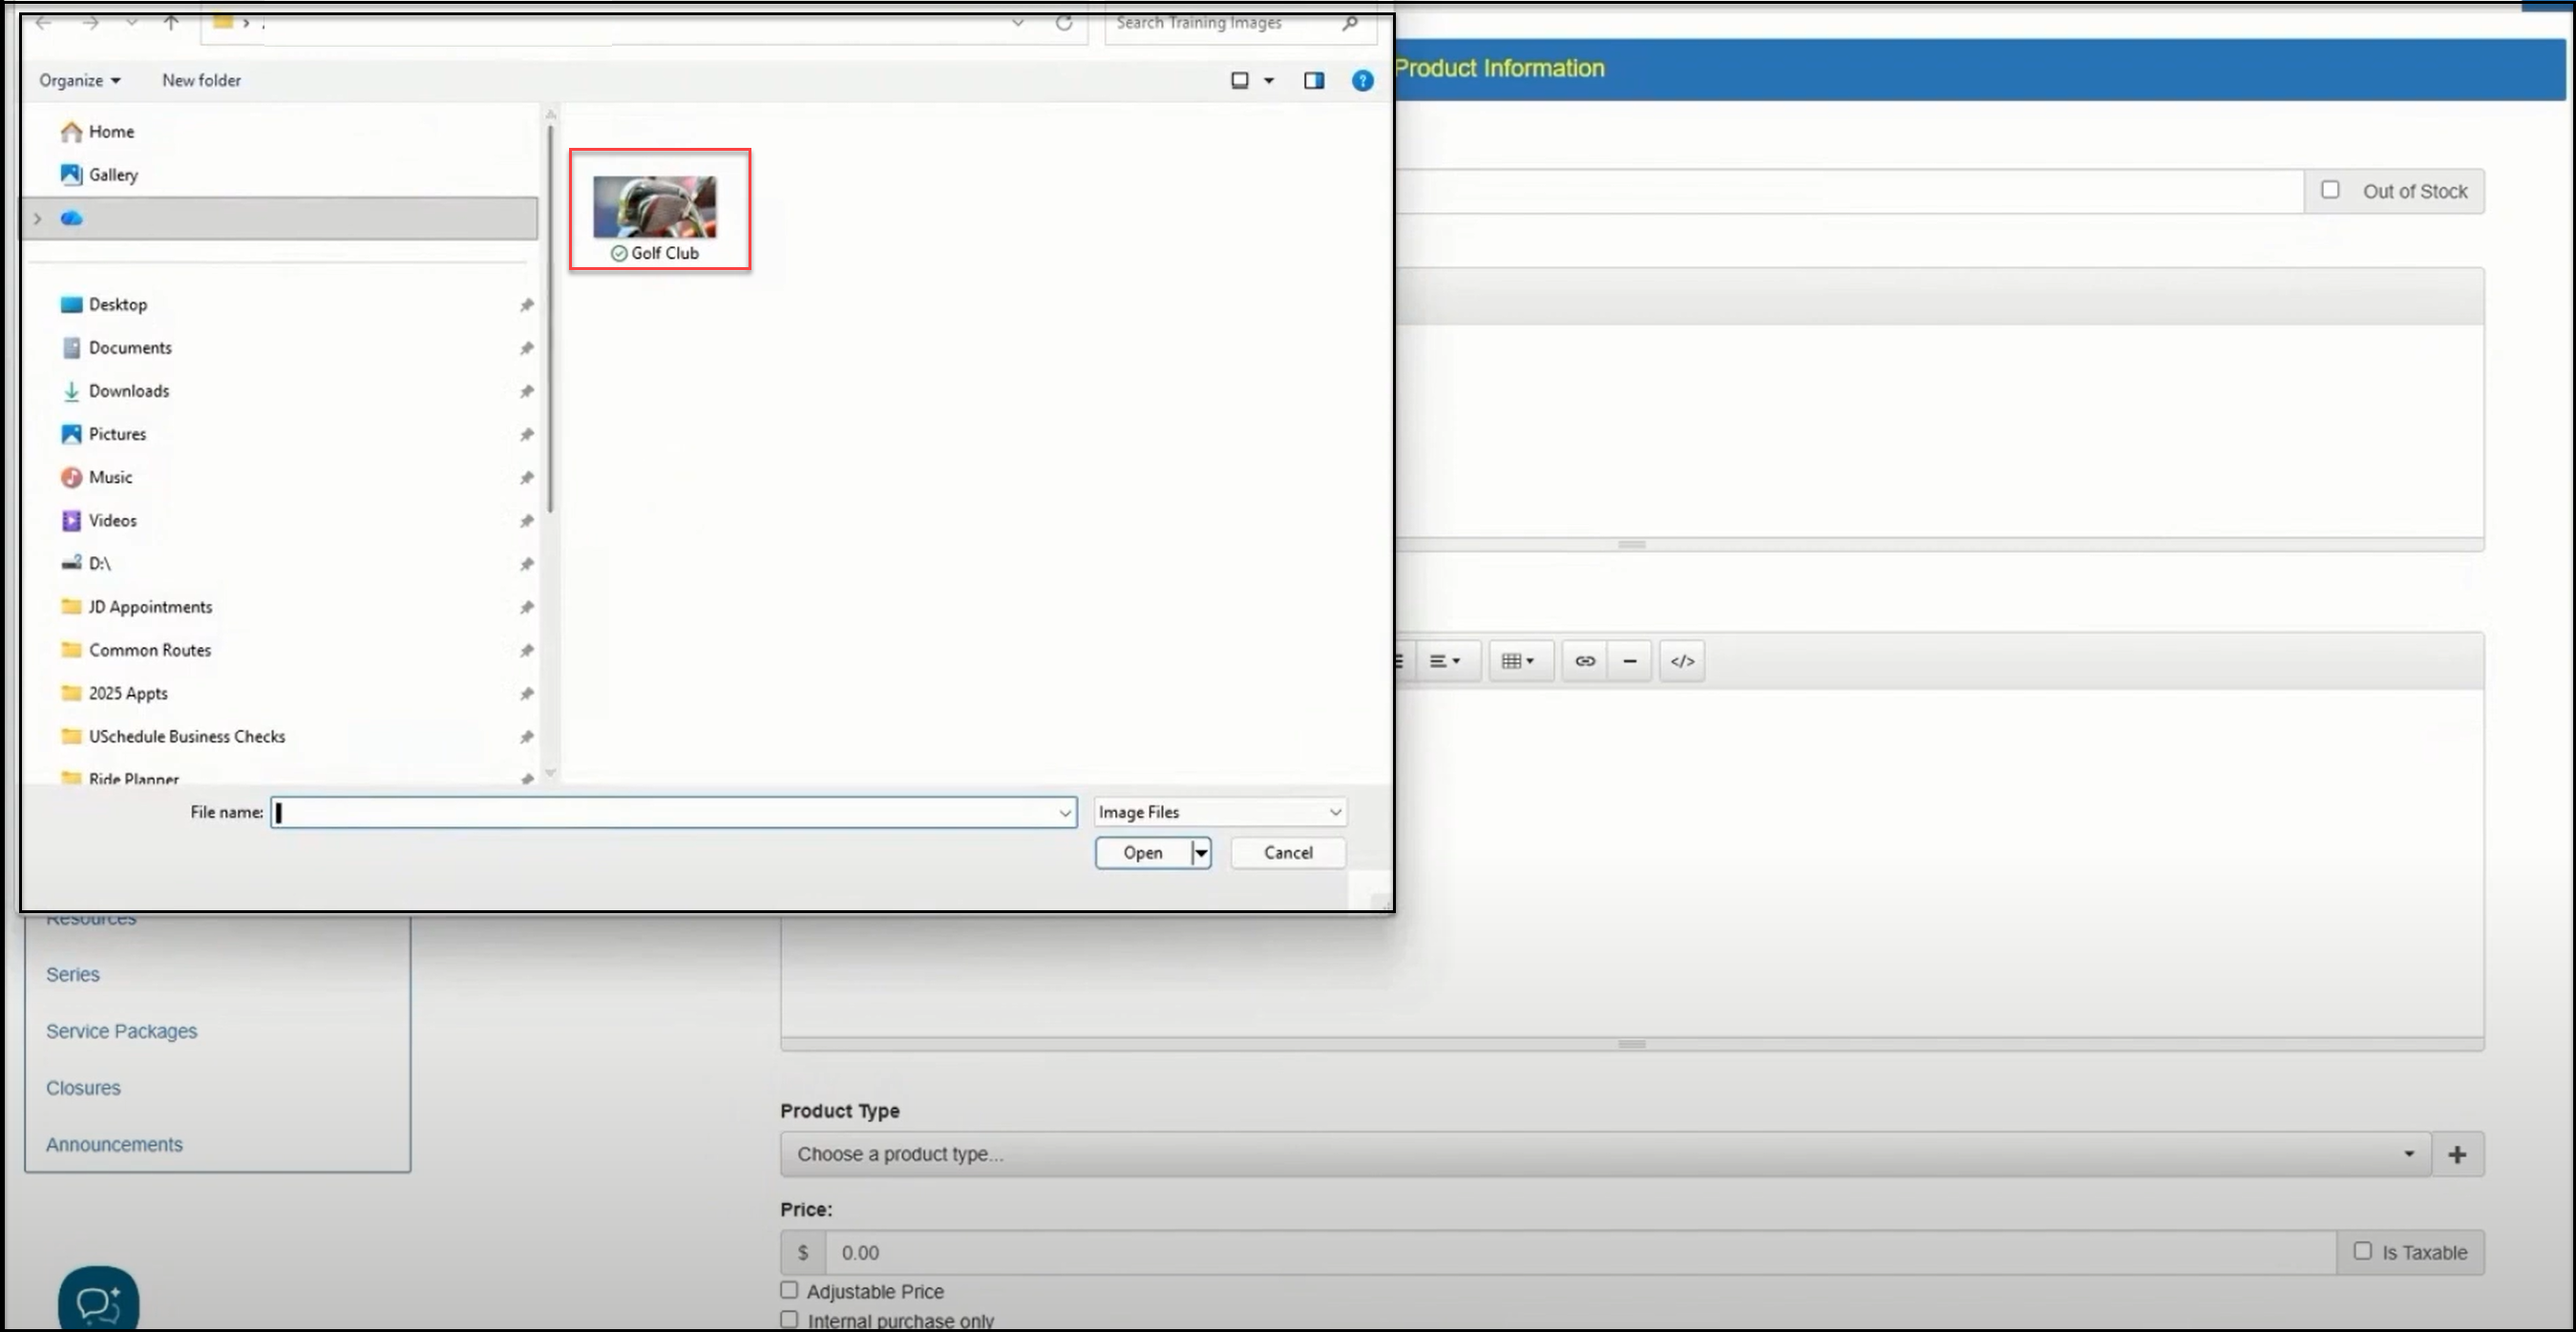The image size is (2576, 1332).
Task: Expand the Choose a product type dropdown
Action: click(1605, 1155)
